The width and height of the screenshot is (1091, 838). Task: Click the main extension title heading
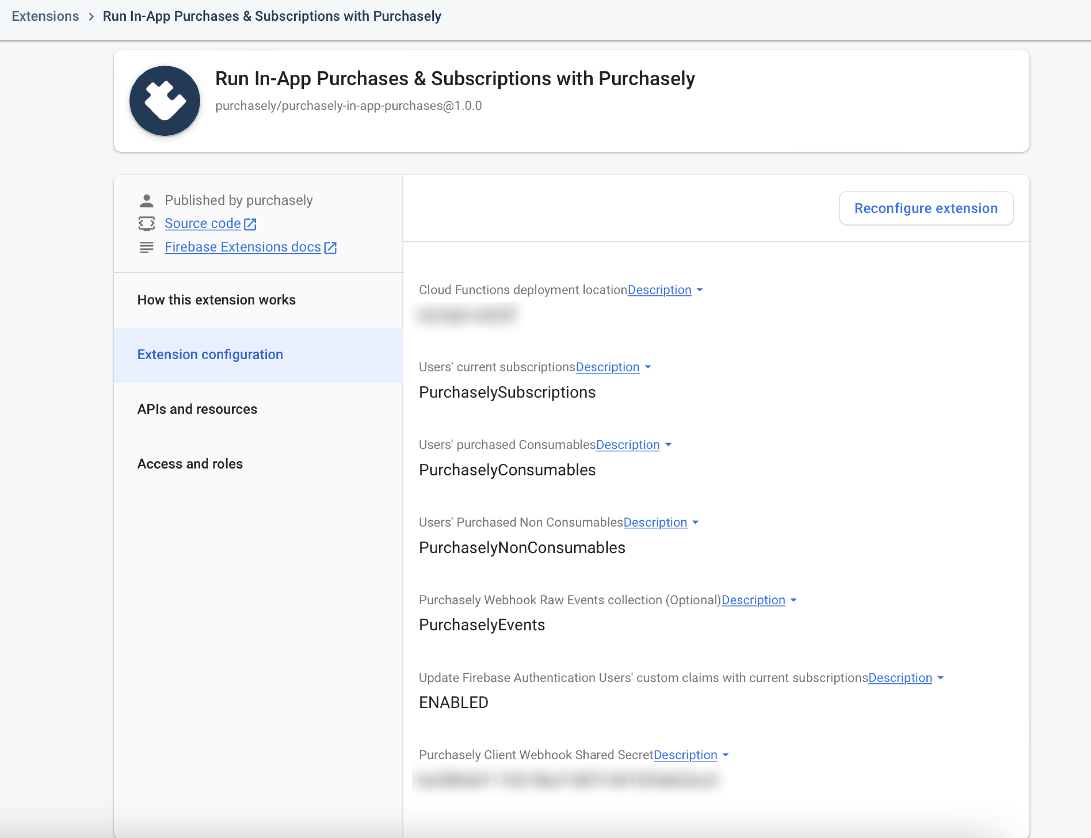tap(455, 79)
